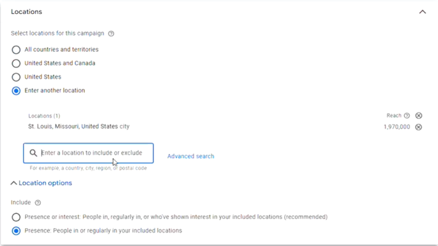Click the Locations section title
The image size is (438, 246).
[27, 12]
